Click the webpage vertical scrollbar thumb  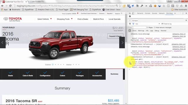coord(126,28)
